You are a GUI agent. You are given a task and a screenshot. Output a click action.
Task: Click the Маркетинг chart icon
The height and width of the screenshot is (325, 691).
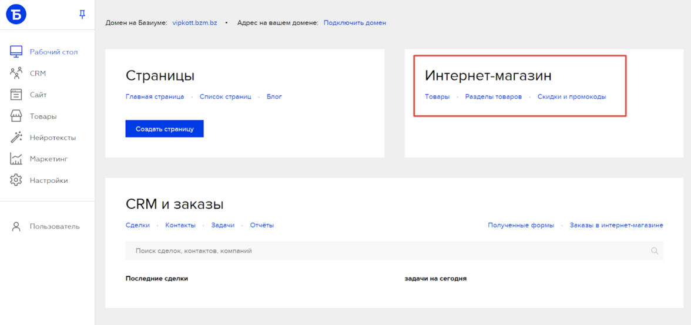click(x=16, y=159)
